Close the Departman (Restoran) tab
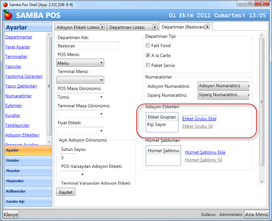The image size is (272, 221). point(207,27)
